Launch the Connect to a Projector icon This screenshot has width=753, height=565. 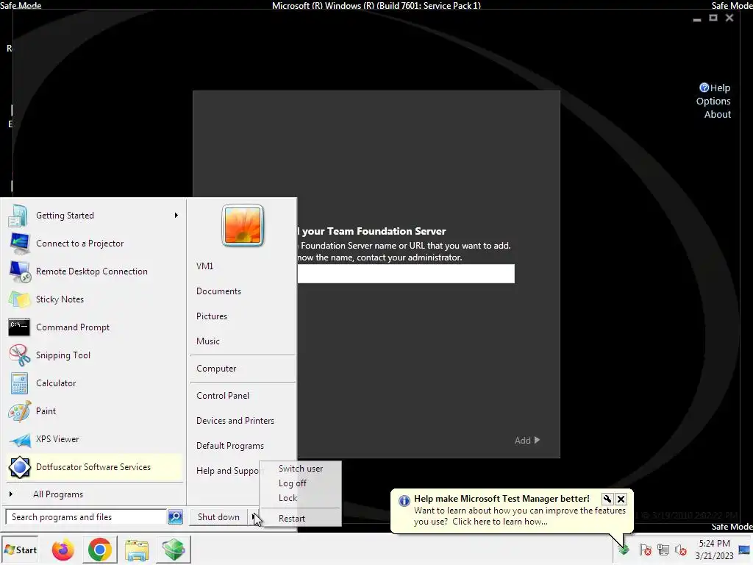point(19,243)
